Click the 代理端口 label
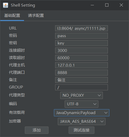Viewport: 129px width, 137px height. tap(17, 72)
